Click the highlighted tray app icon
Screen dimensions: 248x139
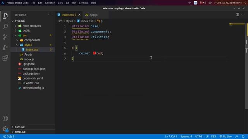[x=195, y=3]
